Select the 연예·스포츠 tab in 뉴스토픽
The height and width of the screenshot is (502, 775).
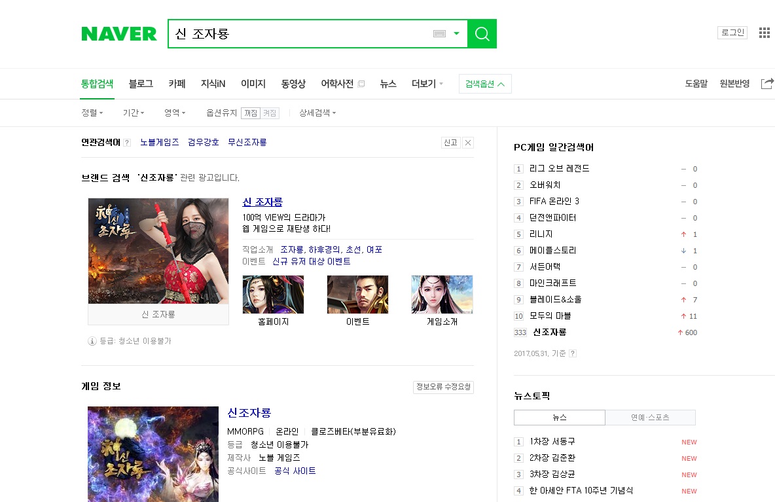click(x=651, y=418)
